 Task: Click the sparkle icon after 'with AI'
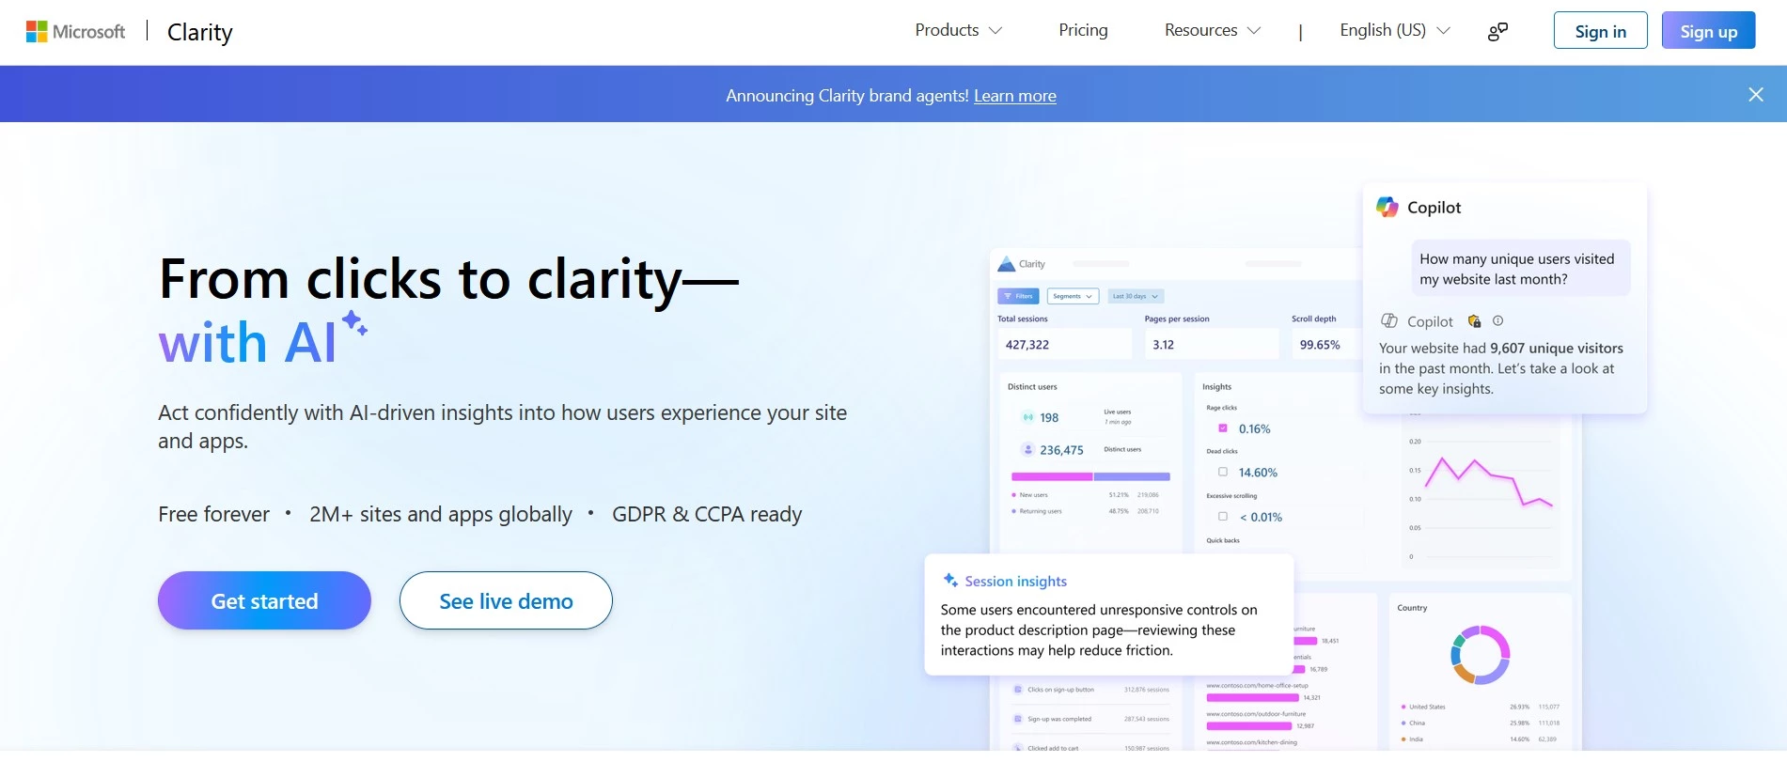[x=354, y=323]
